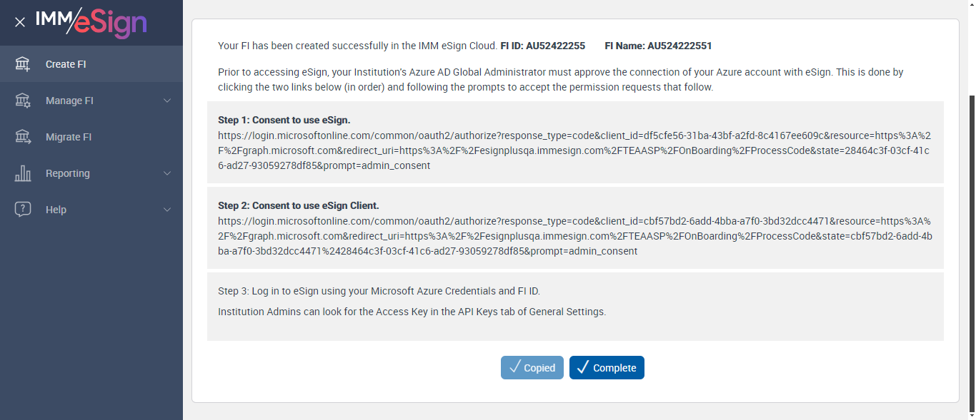Open the Migrate FI menu item
This screenshot has width=976, height=420.
click(x=69, y=137)
